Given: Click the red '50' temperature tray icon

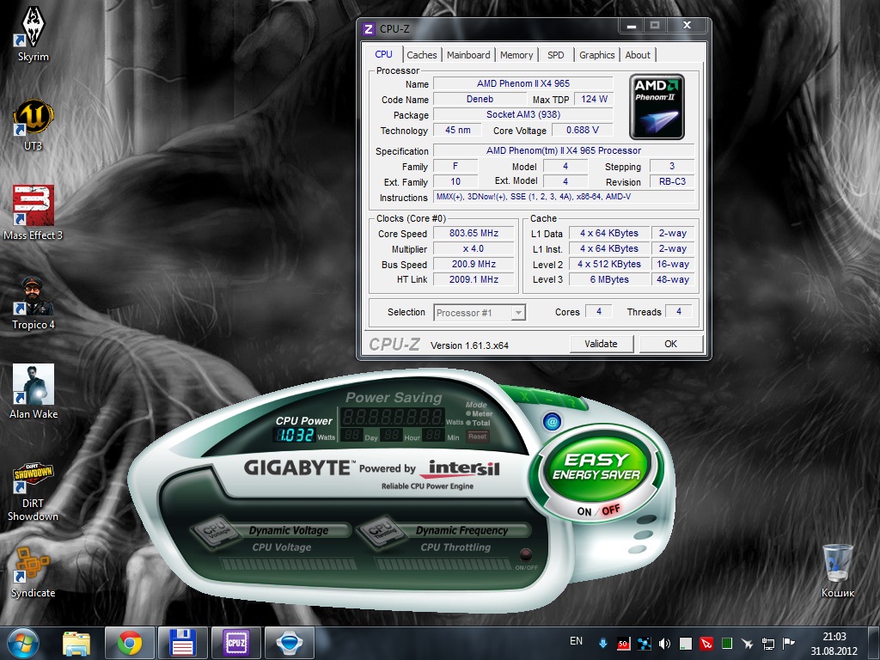Looking at the screenshot, I should point(623,643).
